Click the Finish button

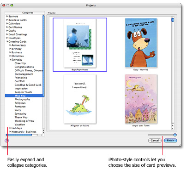point(170,141)
